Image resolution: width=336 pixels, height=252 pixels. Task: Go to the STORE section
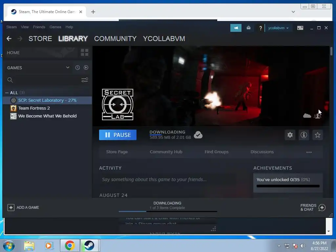pos(40,39)
